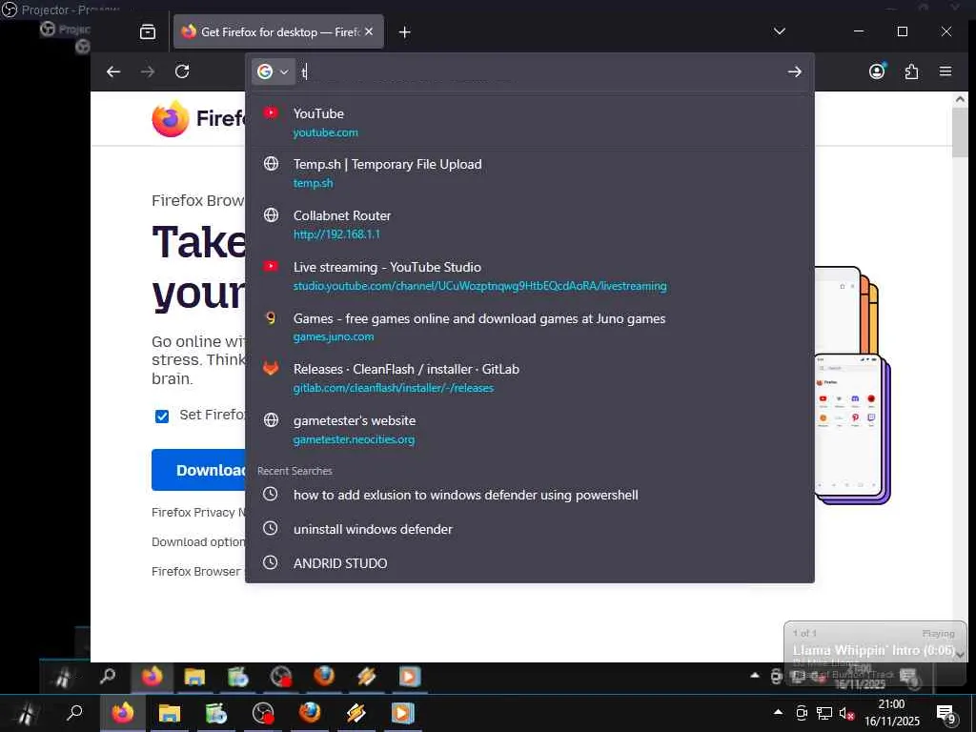Select recent search 'how to add exlusion to windows defender'

click(x=530, y=495)
